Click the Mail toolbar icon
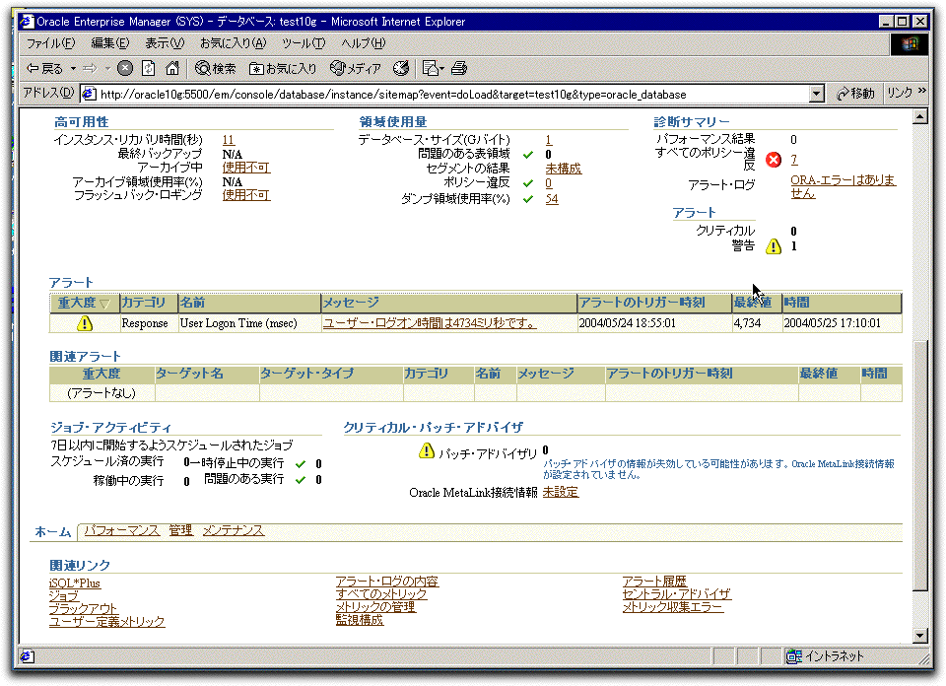 coord(433,69)
